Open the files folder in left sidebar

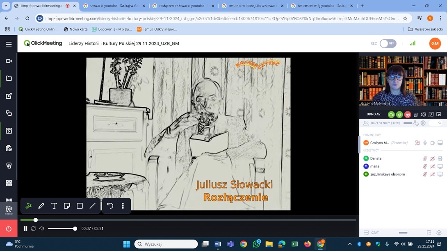(x=9, y=78)
